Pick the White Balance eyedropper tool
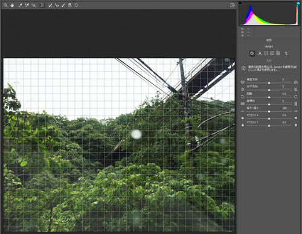The image size is (302, 234). pyautogui.click(x=21, y=5)
